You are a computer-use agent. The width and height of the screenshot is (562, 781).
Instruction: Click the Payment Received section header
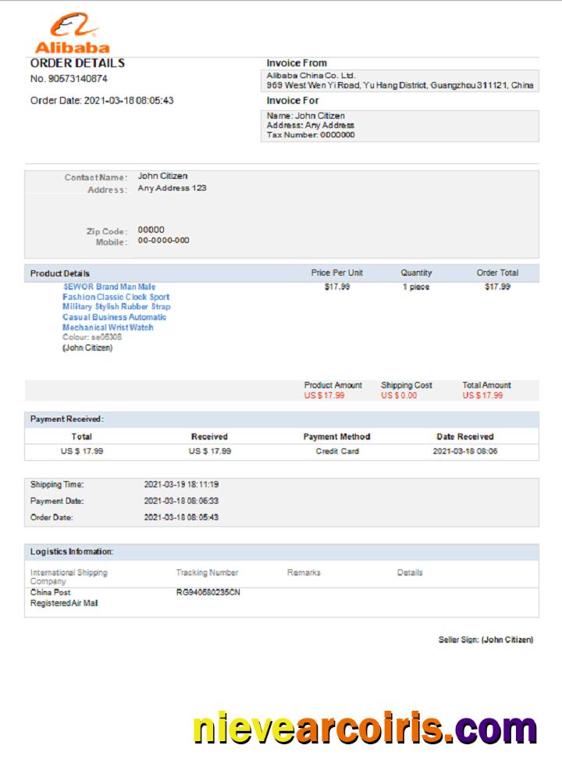67,419
